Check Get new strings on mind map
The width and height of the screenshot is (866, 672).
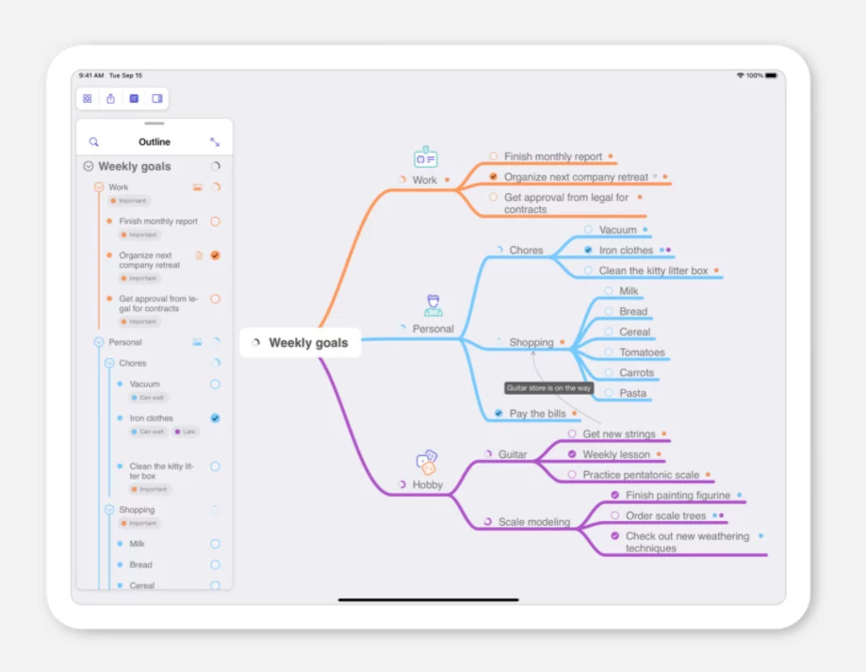572,434
